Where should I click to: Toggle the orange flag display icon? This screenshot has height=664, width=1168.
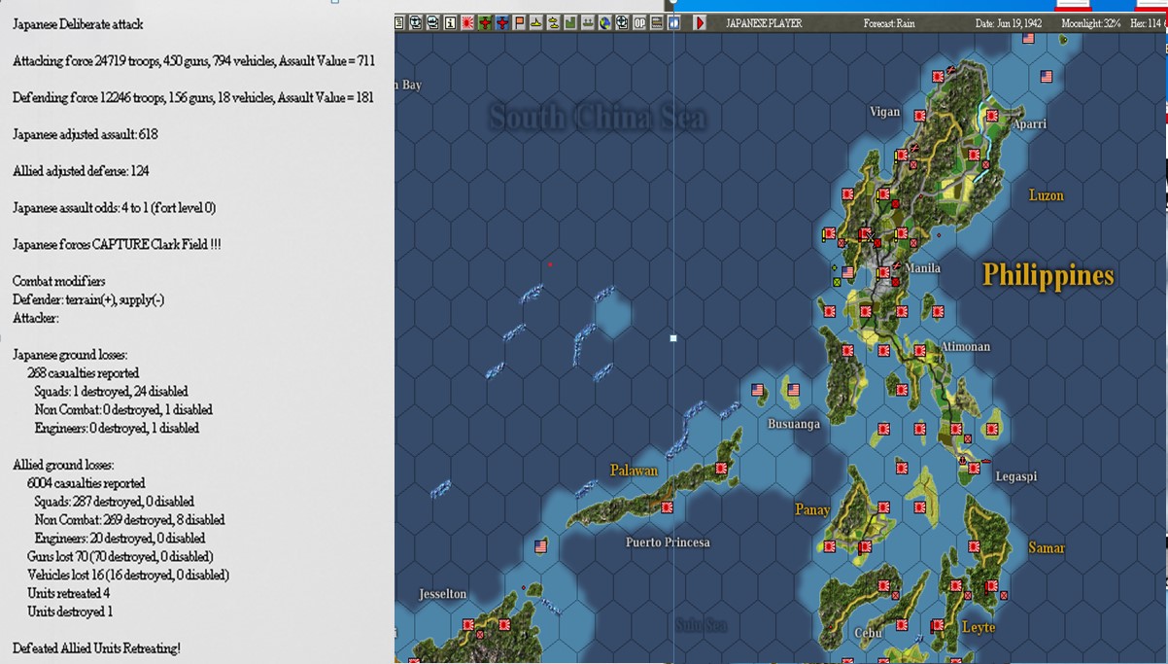pos(517,21)
